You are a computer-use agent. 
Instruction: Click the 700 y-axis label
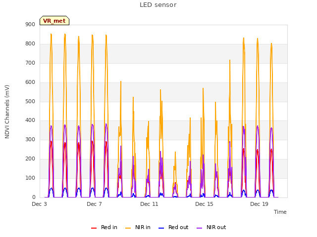(x=30, y=63)
